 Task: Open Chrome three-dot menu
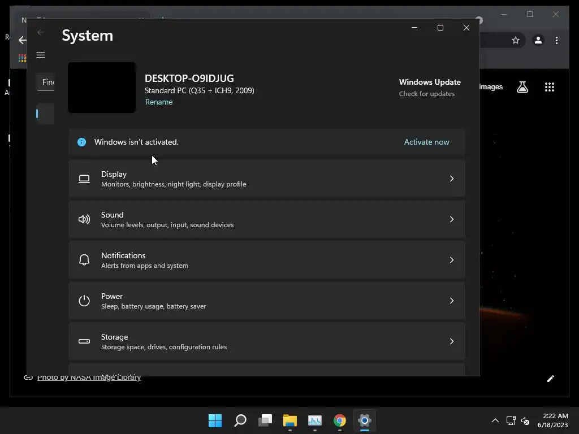[x=556, y=40]
